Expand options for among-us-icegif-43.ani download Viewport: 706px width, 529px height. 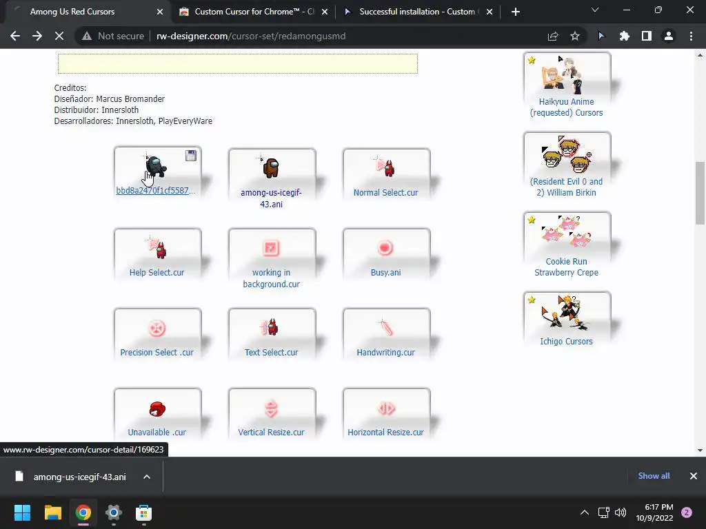(x=147, y=477)
